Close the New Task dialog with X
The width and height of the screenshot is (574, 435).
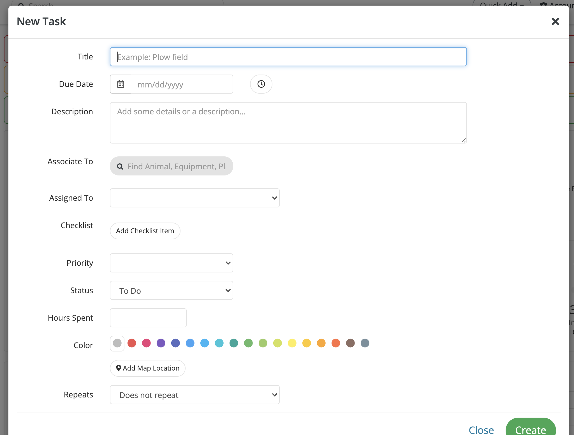pos(555,22)
